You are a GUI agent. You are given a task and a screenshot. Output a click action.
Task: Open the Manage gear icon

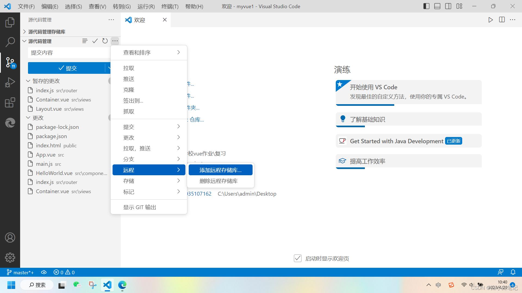pos(10,257)
